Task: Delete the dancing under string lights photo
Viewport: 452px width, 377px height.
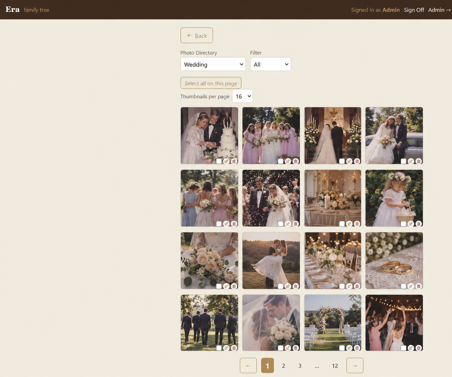Action: click(419, 348)
